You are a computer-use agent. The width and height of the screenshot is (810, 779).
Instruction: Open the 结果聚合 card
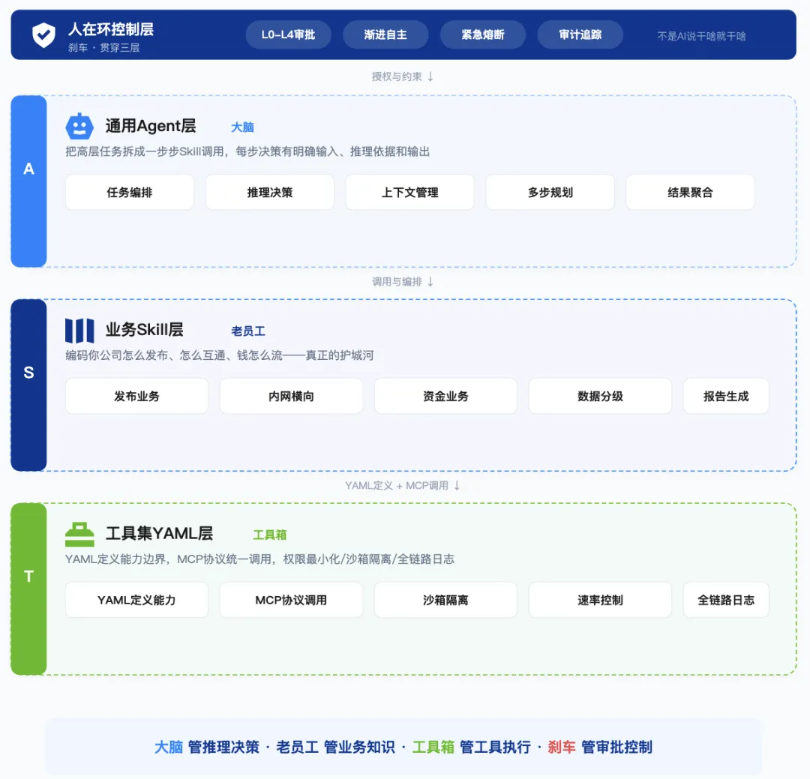tap(690, 192)
